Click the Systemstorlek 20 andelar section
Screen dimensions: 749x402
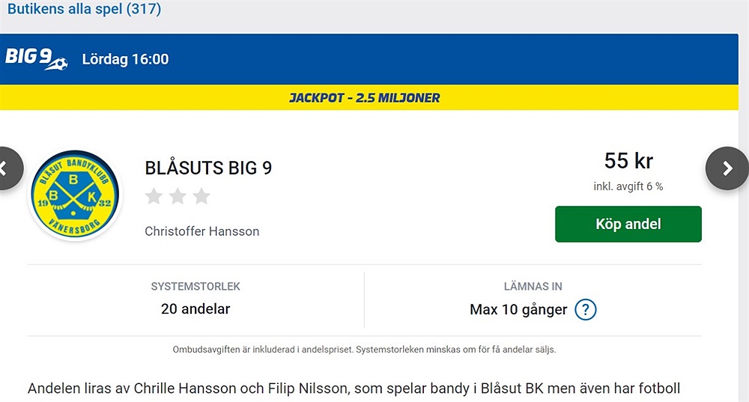(x=195, y=300)
